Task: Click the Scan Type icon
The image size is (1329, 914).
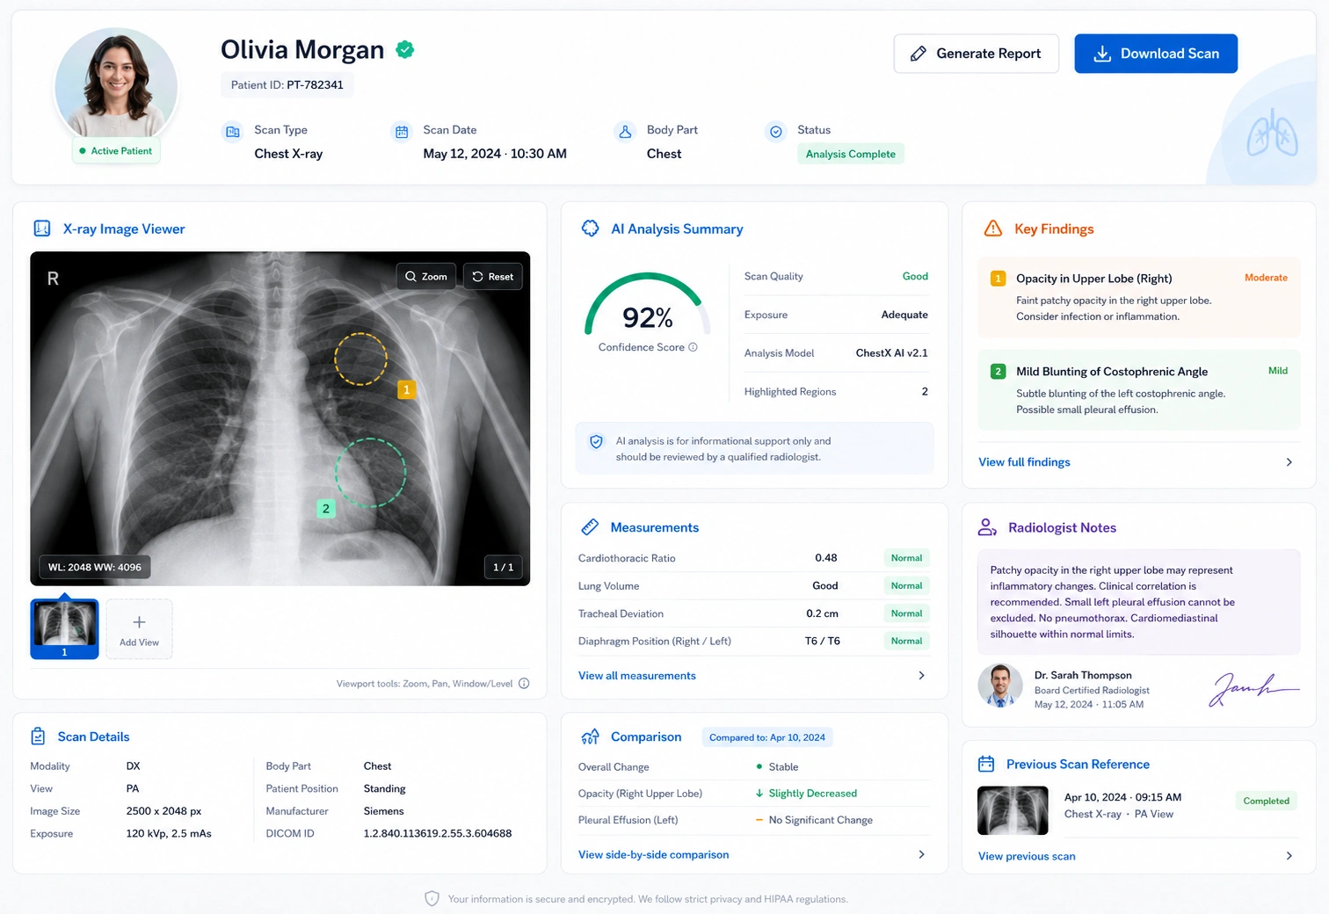Action: click(233, 132)
